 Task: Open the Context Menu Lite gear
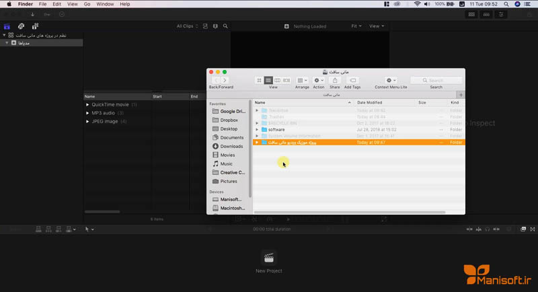pyautogui.click(x=391, y=80)
